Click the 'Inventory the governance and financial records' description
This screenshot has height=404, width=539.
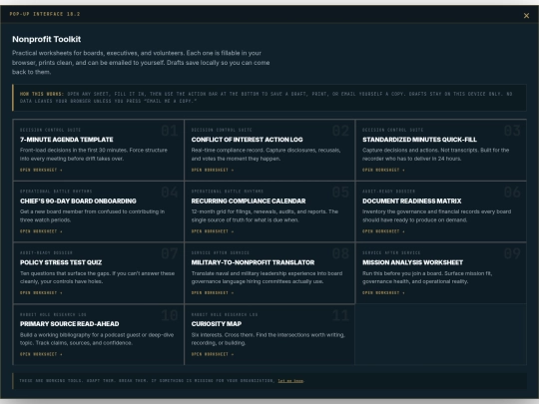436,215
